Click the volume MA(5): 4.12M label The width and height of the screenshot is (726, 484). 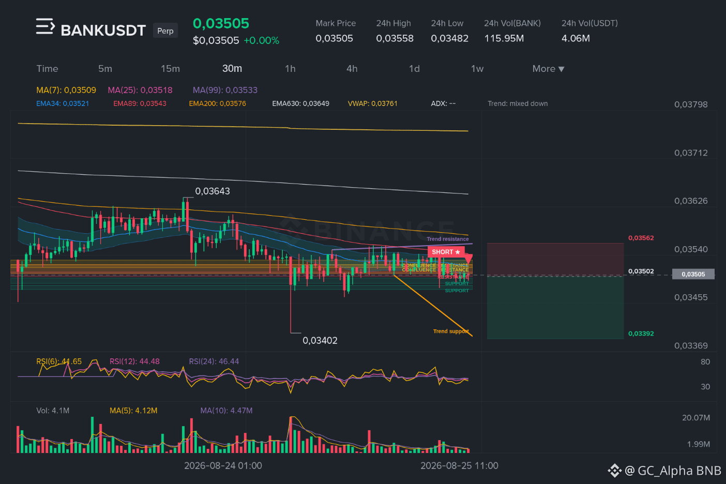133,411
